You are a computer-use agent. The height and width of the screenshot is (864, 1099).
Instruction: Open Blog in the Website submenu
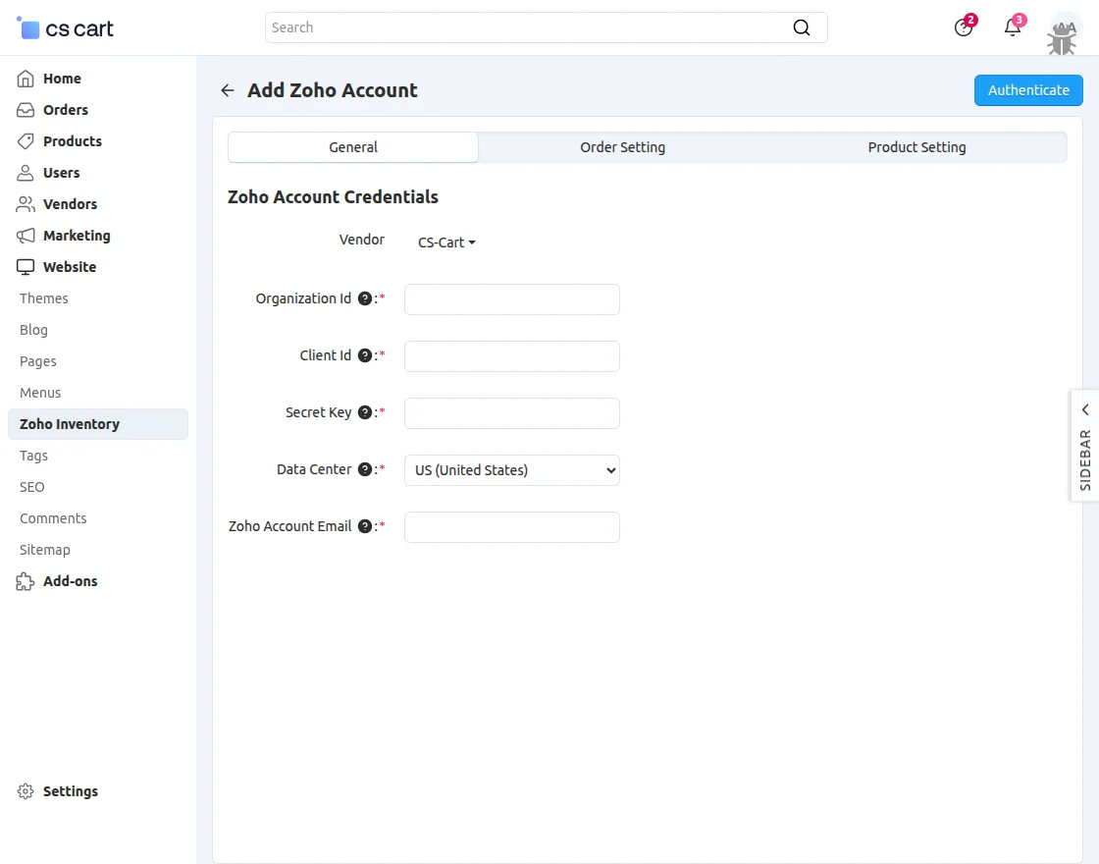coord(33,330)
